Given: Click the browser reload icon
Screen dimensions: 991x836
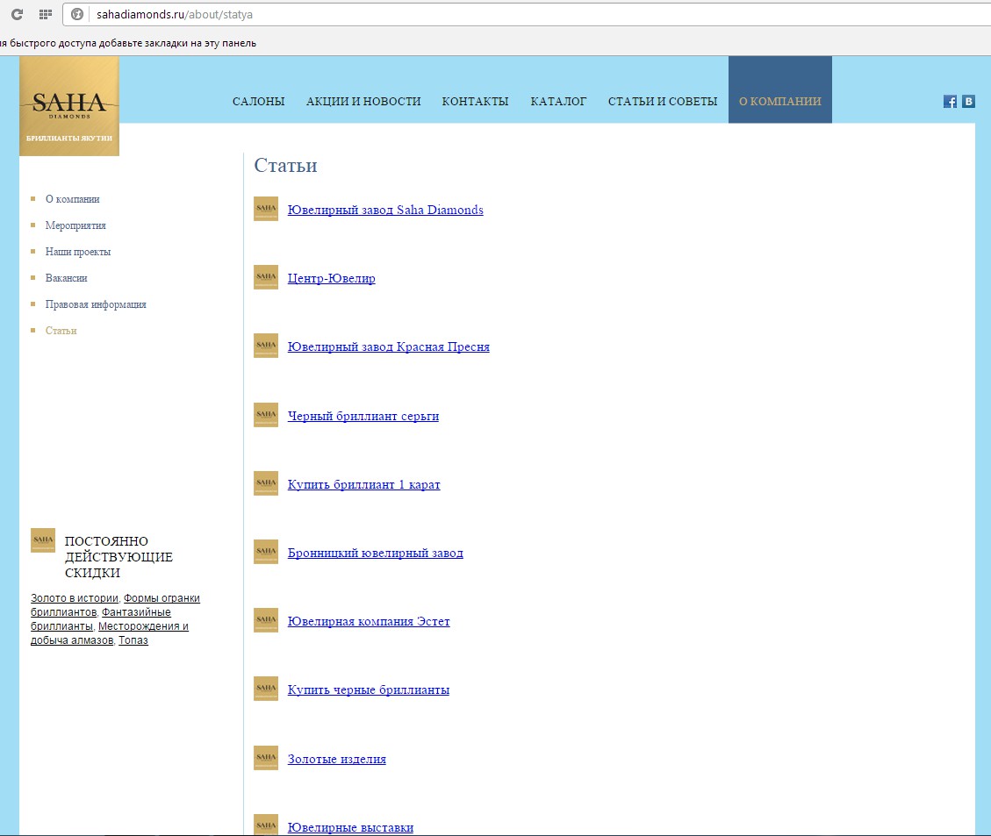Looking at the screenshot, I should (x=17, y=14).
